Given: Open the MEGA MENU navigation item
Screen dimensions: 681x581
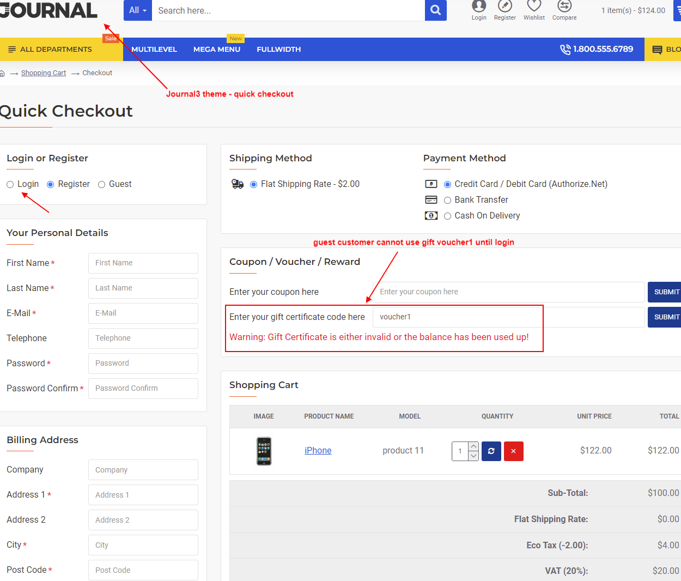Looking at the screenshot, I should tap(216, 49).
